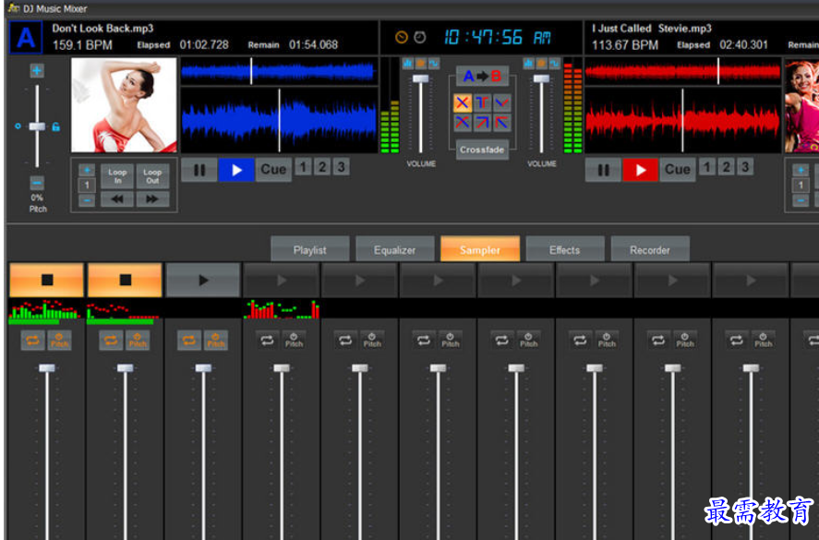
Task: Click the A to B transition button
Action: tap(482, 77)
